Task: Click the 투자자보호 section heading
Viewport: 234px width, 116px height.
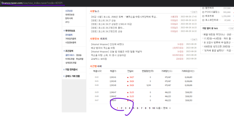Action: click(70, 31)
